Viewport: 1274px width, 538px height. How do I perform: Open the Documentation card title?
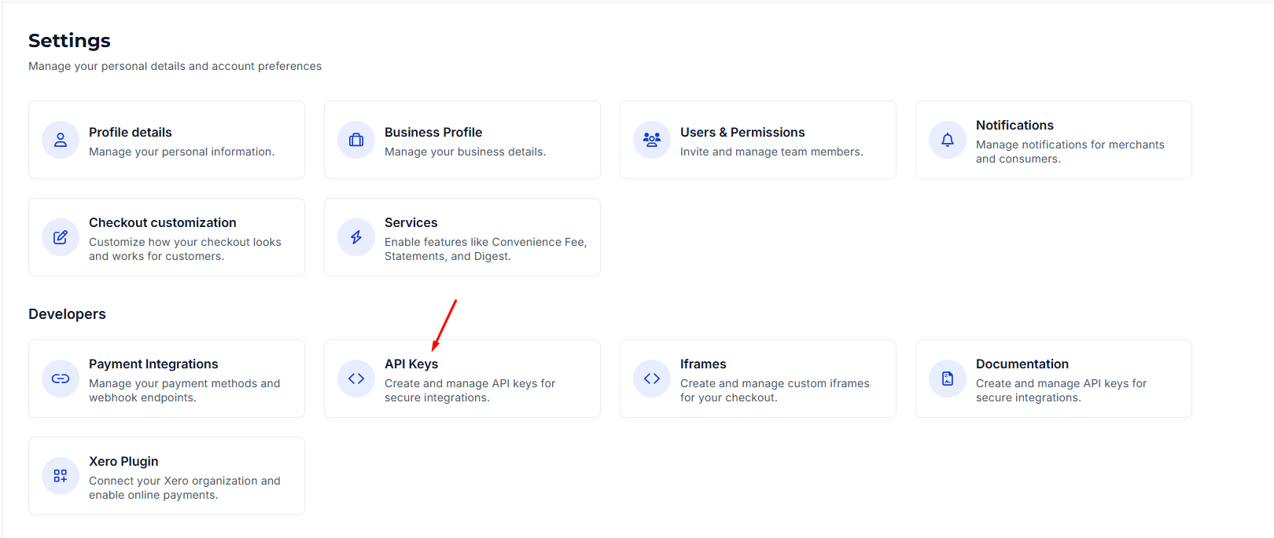click(1022, 364)
